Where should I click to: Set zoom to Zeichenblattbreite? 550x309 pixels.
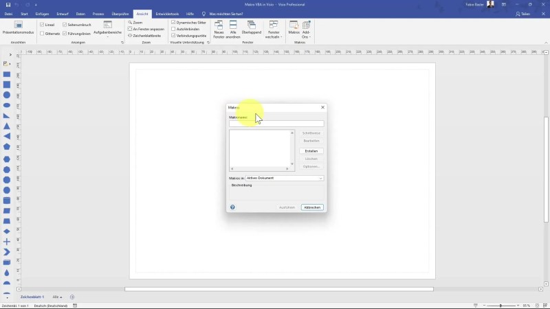tap(144, 36)
